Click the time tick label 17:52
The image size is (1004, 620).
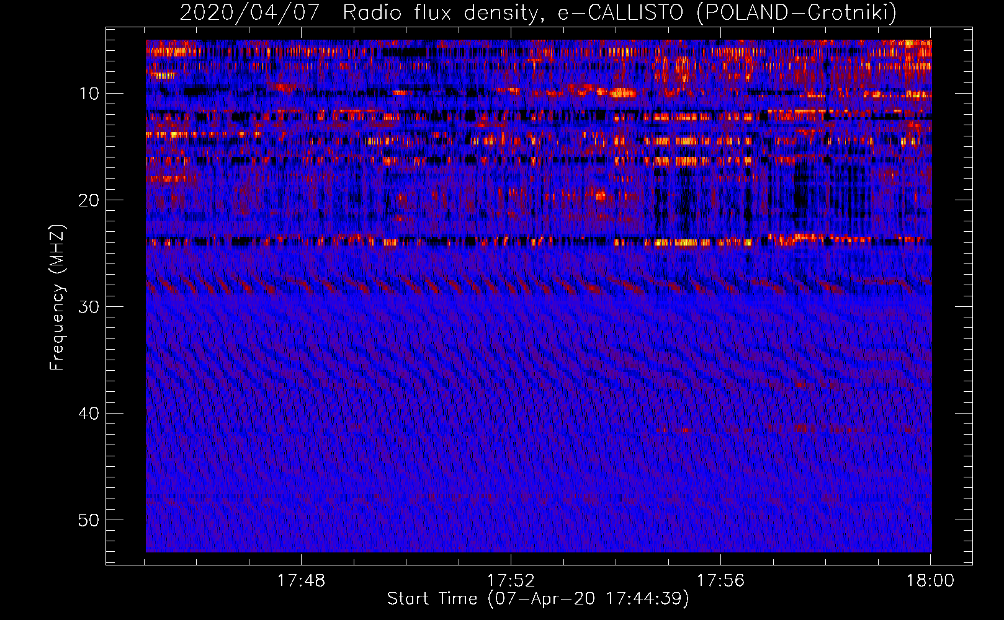click(511, 581)
